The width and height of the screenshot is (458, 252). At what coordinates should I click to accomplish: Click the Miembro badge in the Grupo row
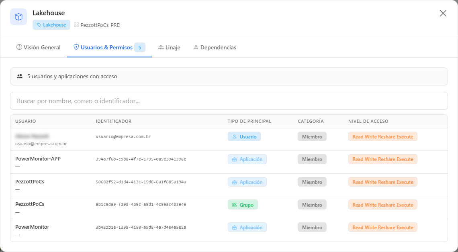point(312,205)
